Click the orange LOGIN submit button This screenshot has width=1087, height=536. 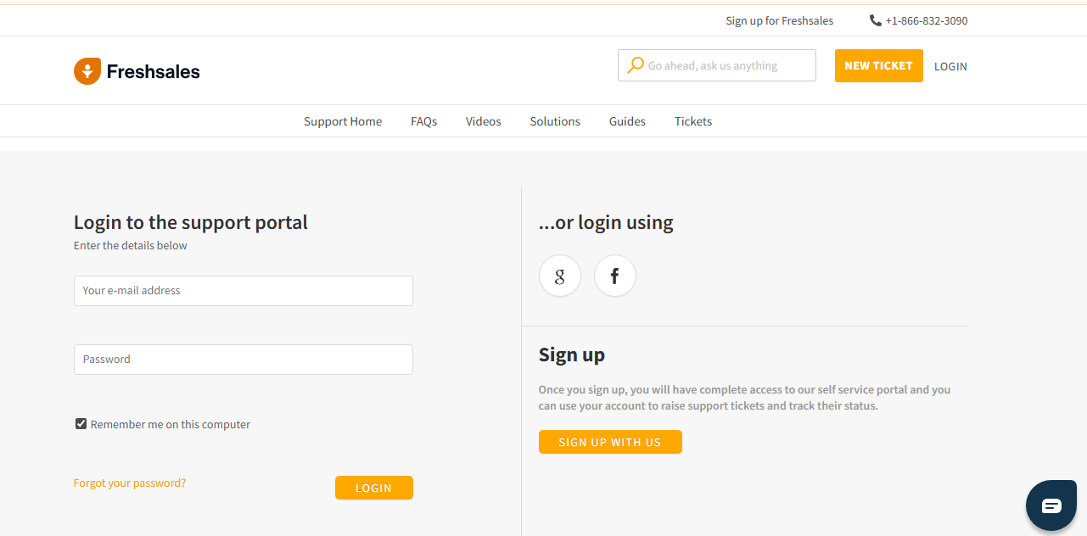point(373,488)
